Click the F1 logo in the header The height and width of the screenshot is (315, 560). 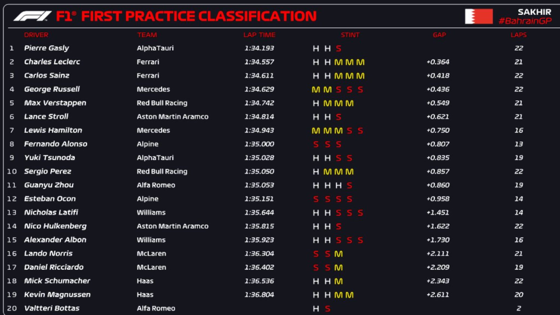click(x=32, y=16)
